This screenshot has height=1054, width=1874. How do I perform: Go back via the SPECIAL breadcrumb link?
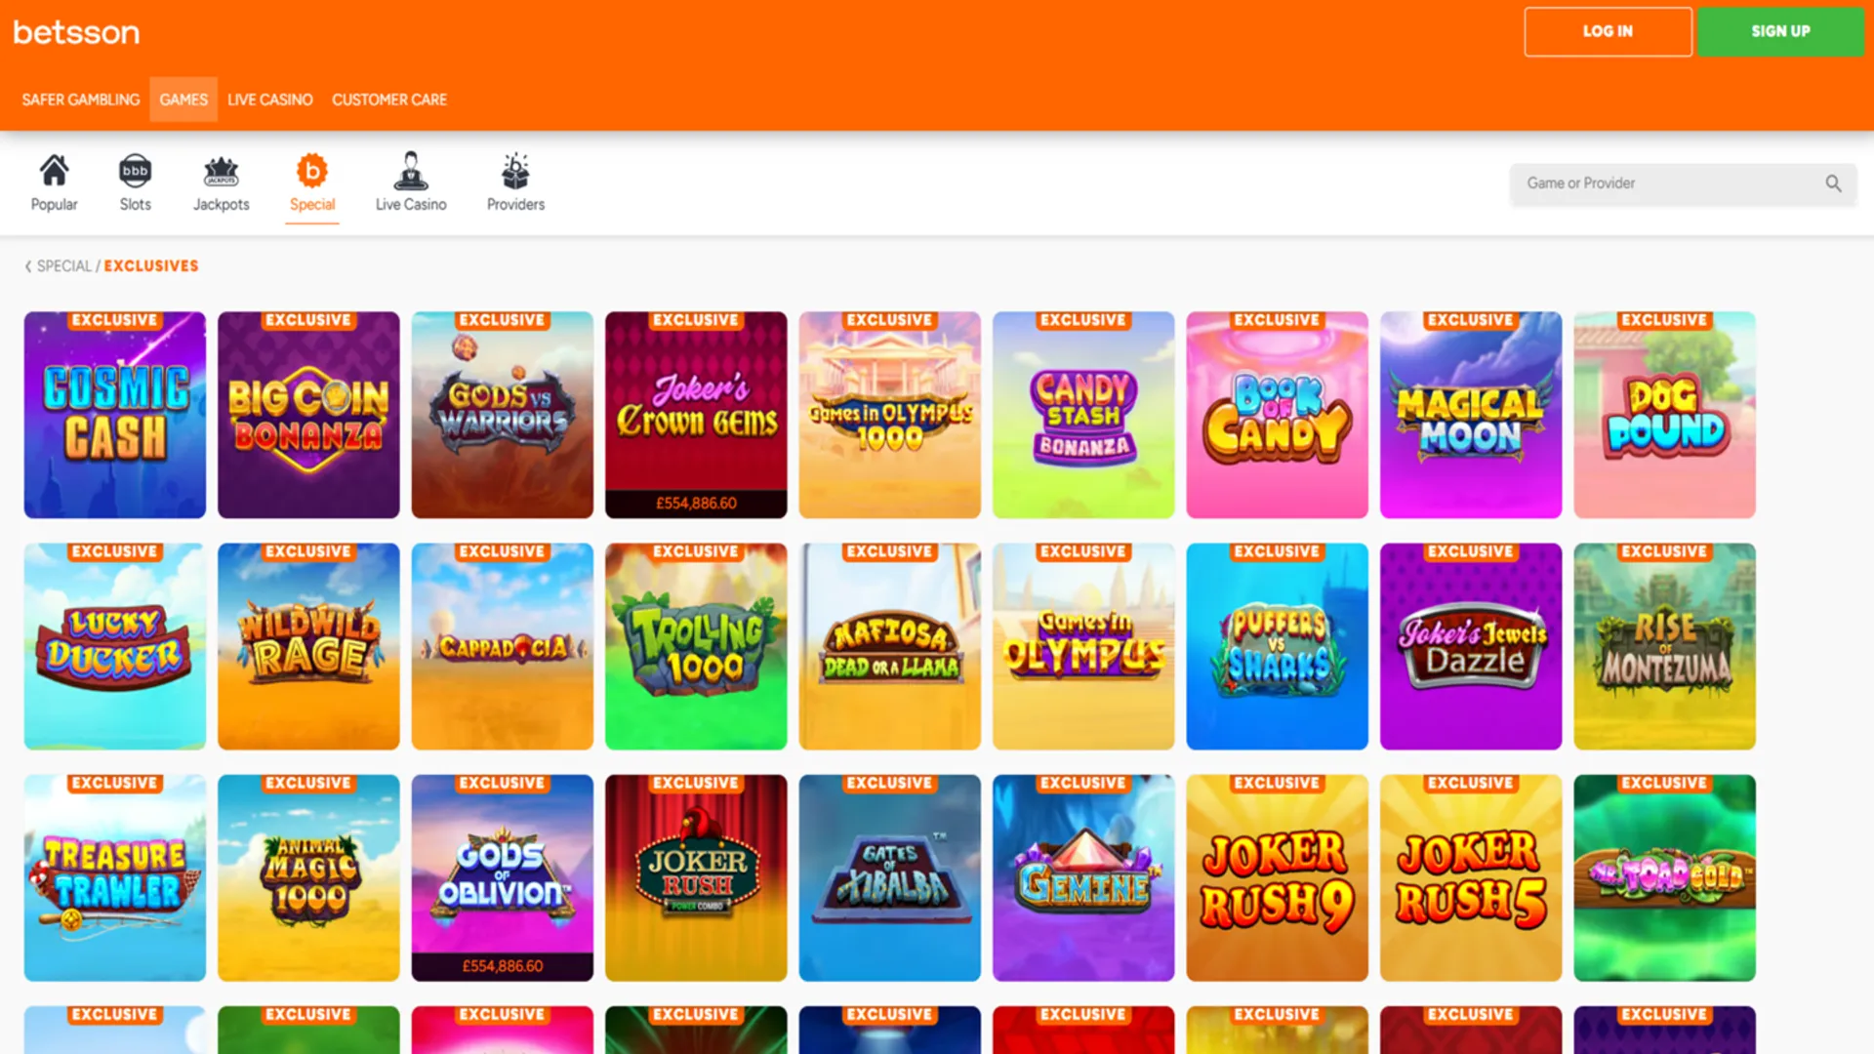[64, 265]
